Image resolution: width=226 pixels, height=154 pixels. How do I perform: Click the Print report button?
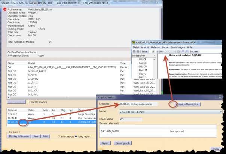(45, 136)
